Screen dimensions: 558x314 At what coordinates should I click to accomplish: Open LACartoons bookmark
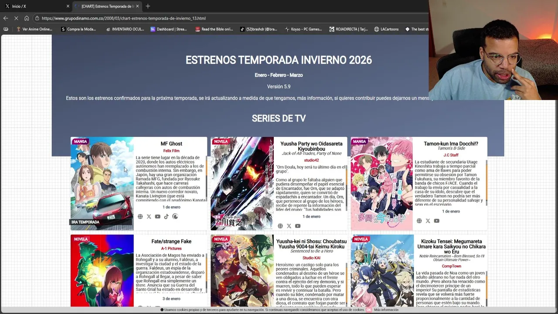(386, 29)
